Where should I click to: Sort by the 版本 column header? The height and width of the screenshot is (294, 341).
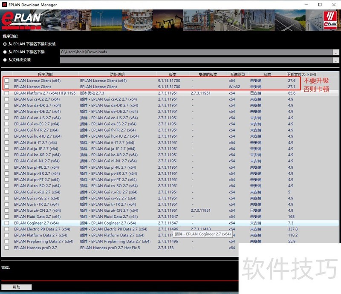(173, 74)
